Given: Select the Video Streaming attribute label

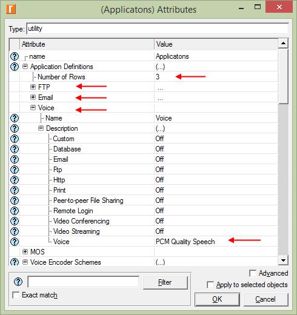Looking at the screenshot, I should (x=76, y=231).
